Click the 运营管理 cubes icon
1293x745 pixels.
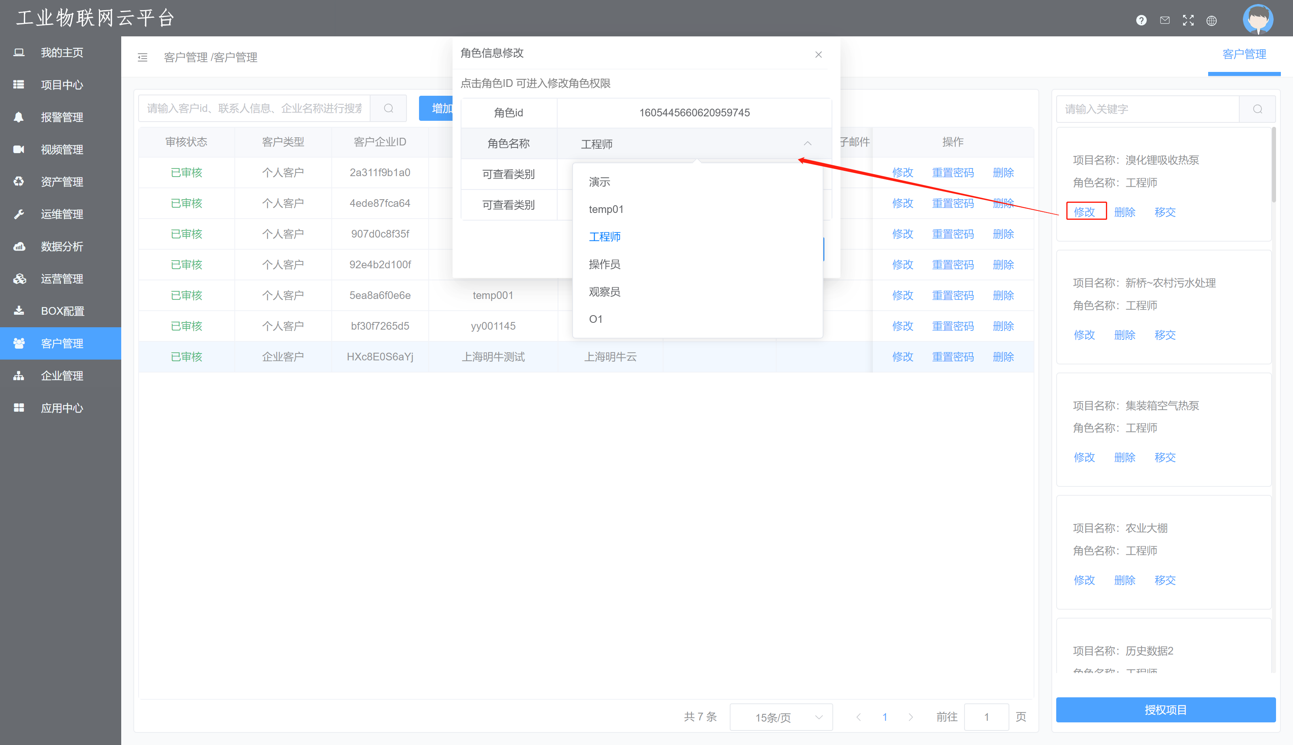(19, 278)
